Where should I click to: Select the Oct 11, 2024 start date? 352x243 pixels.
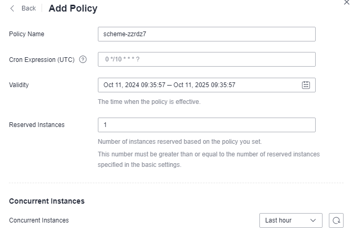click(x=134, y=85)
